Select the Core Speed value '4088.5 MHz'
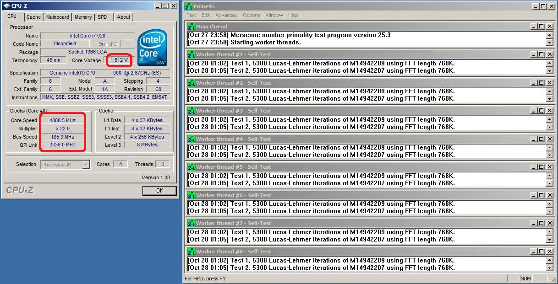This screenshot has width=558, height=284. click(62, 120)
